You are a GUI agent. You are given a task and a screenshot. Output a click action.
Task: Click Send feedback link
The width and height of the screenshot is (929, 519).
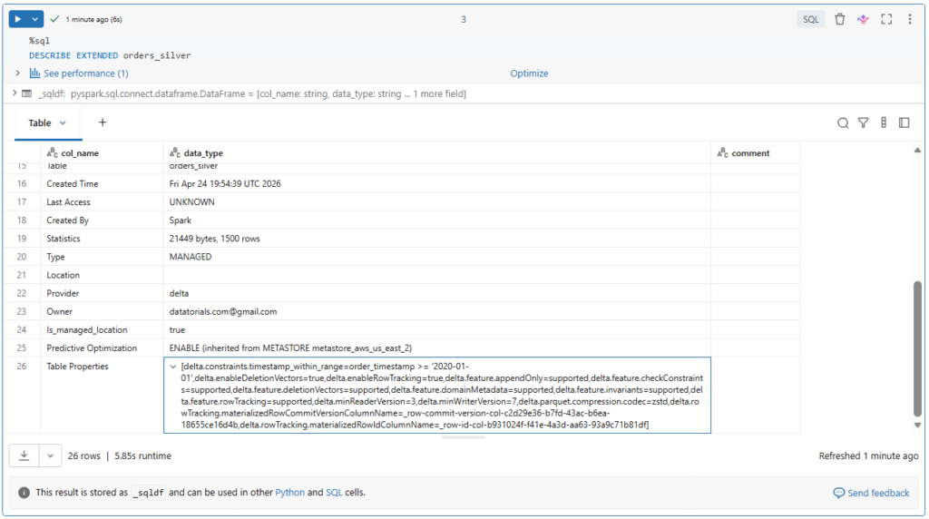point(871,493)
